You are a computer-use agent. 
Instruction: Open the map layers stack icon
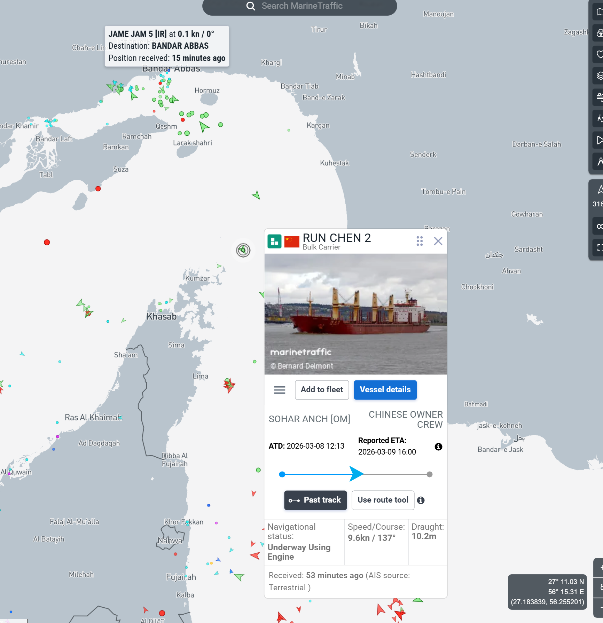599,76
